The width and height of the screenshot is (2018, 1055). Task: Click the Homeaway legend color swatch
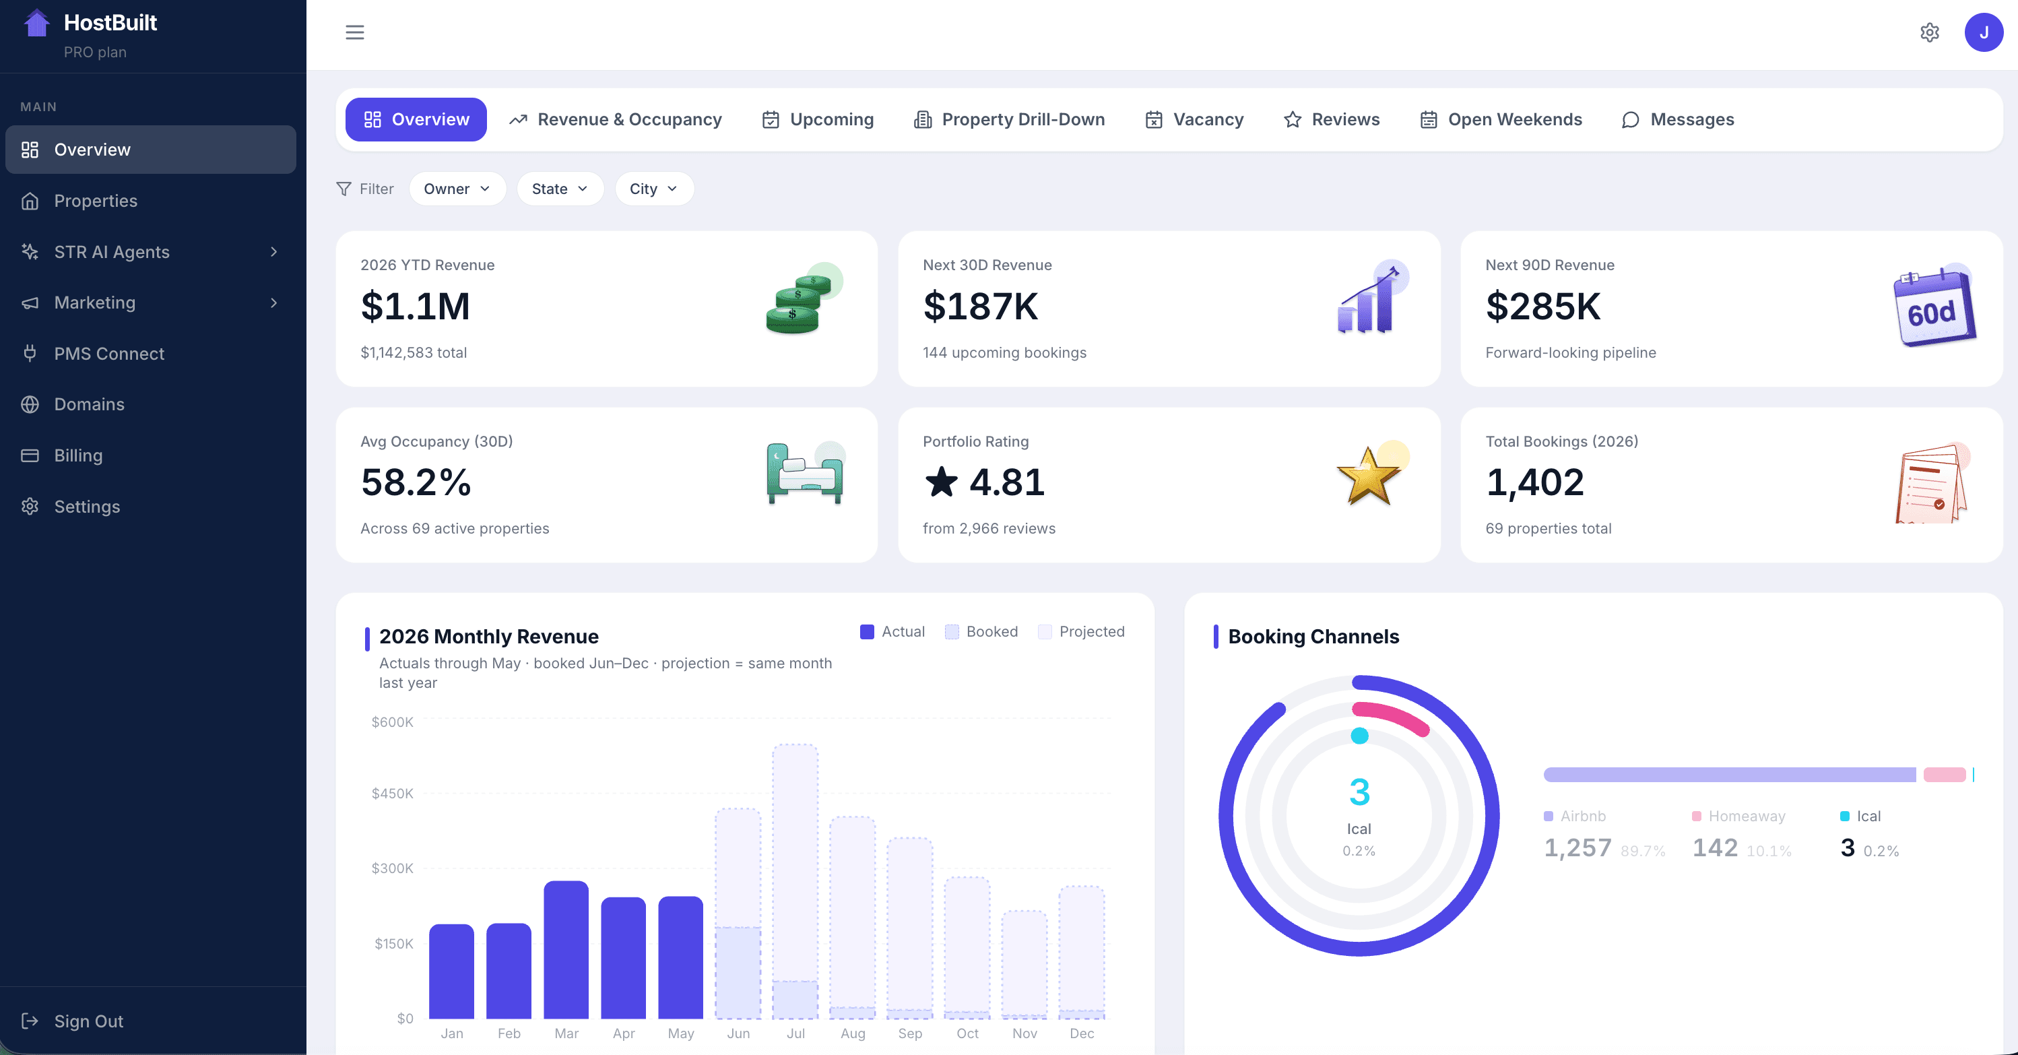(1696, 816)
